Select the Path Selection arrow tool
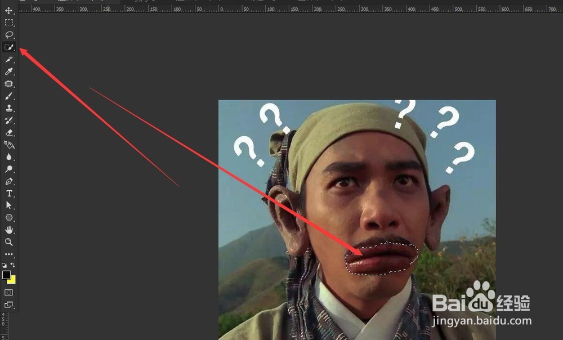 [8, 205]
